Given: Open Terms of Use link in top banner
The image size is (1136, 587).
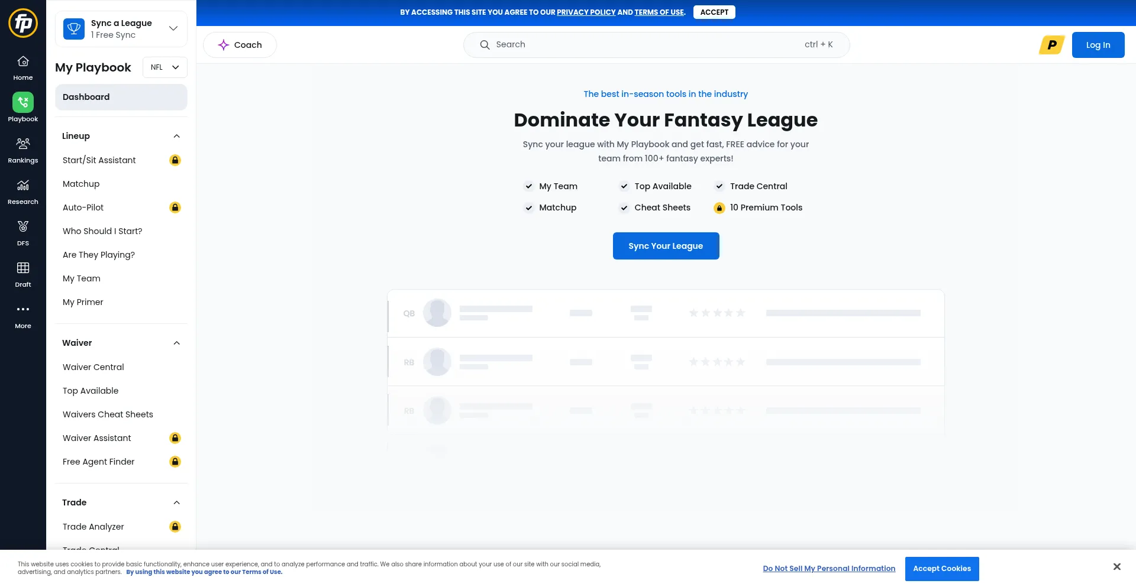Looking at the screenshot, I should 659,12.
